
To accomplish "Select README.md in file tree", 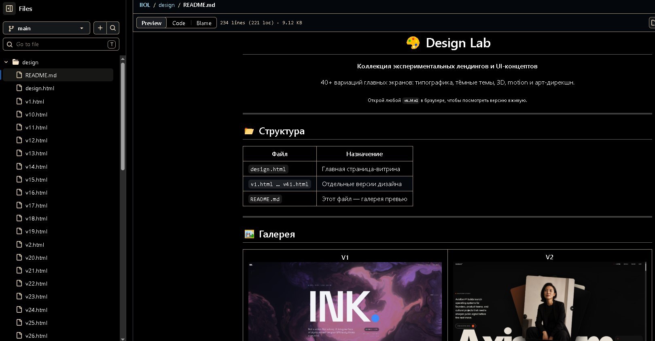I will pyautogui.click(x=58, y=75).
